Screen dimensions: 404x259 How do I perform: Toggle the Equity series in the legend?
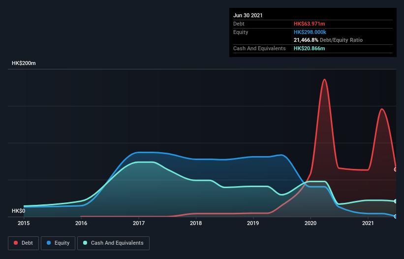click(58, 243)
